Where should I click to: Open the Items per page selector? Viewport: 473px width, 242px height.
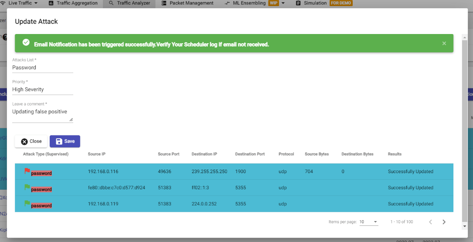click(x=369, y=222)
